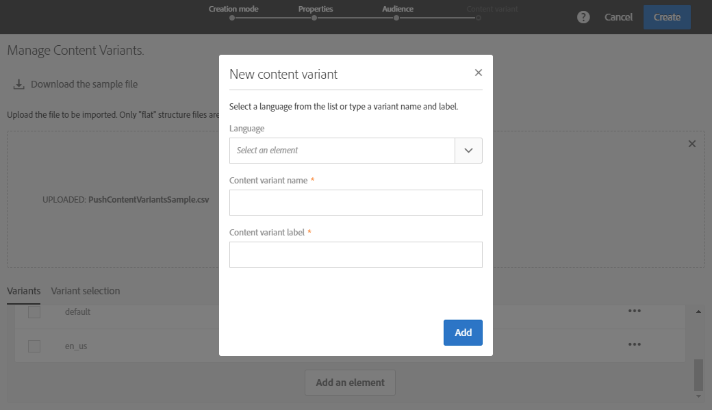Remove the uploaded CSV file with X
Screen dimensions: 712x410
tap(691, 144)
